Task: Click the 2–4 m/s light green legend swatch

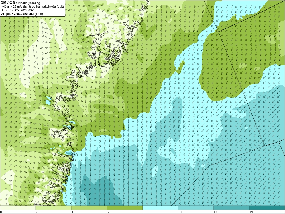Action: click(x=54, y=208)
